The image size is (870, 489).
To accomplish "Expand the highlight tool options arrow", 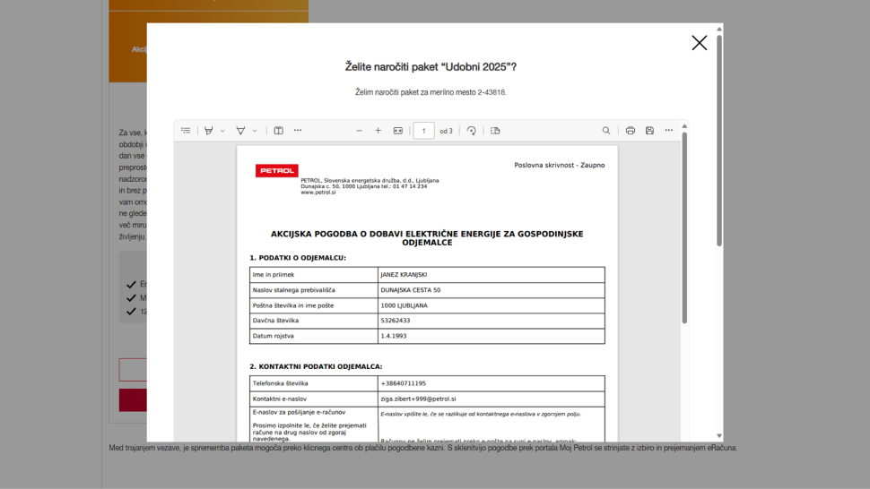I will point(222,131).
